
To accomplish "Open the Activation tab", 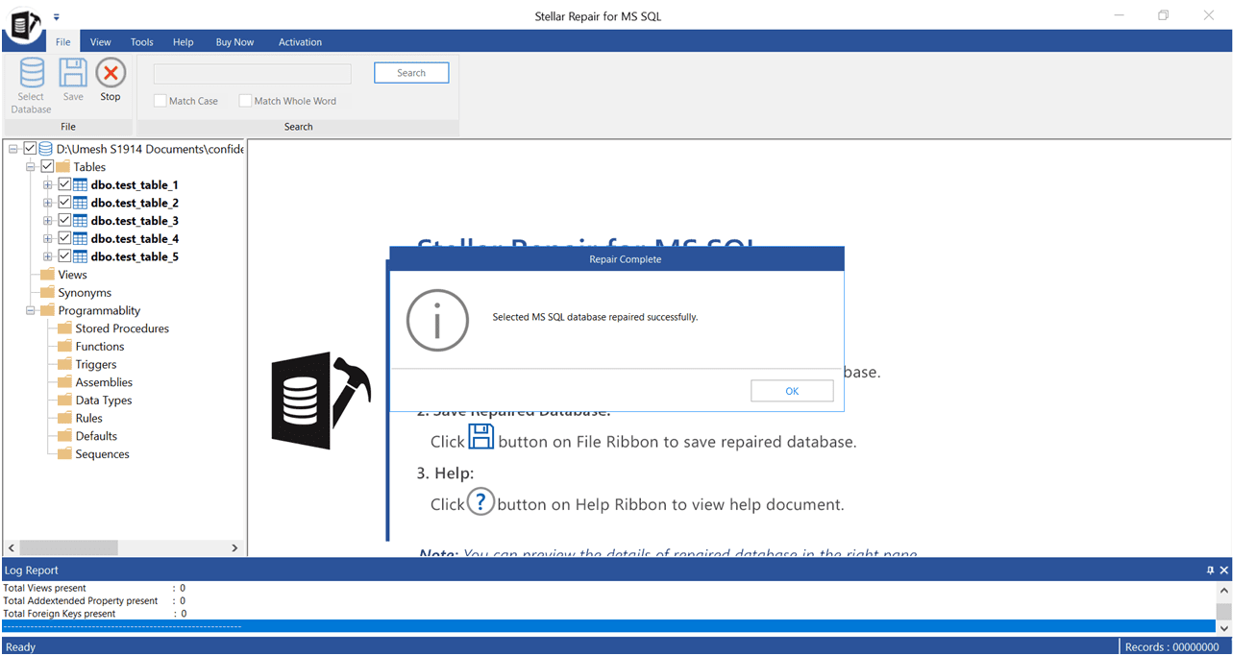I will coord(300,42).
